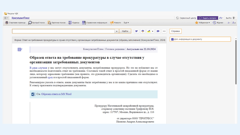This screenshot has width=240, height=135.
Task: Click the Избранное star icon
Action: (197, 22)
